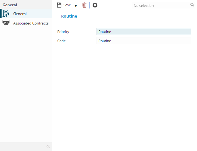Click the Code field label
The image size is (197, 151).
click(61, 41)
